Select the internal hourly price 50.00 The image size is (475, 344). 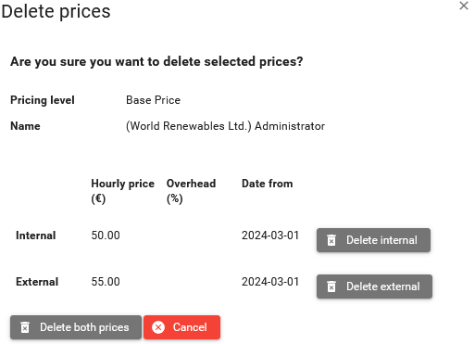coord(106,236)
